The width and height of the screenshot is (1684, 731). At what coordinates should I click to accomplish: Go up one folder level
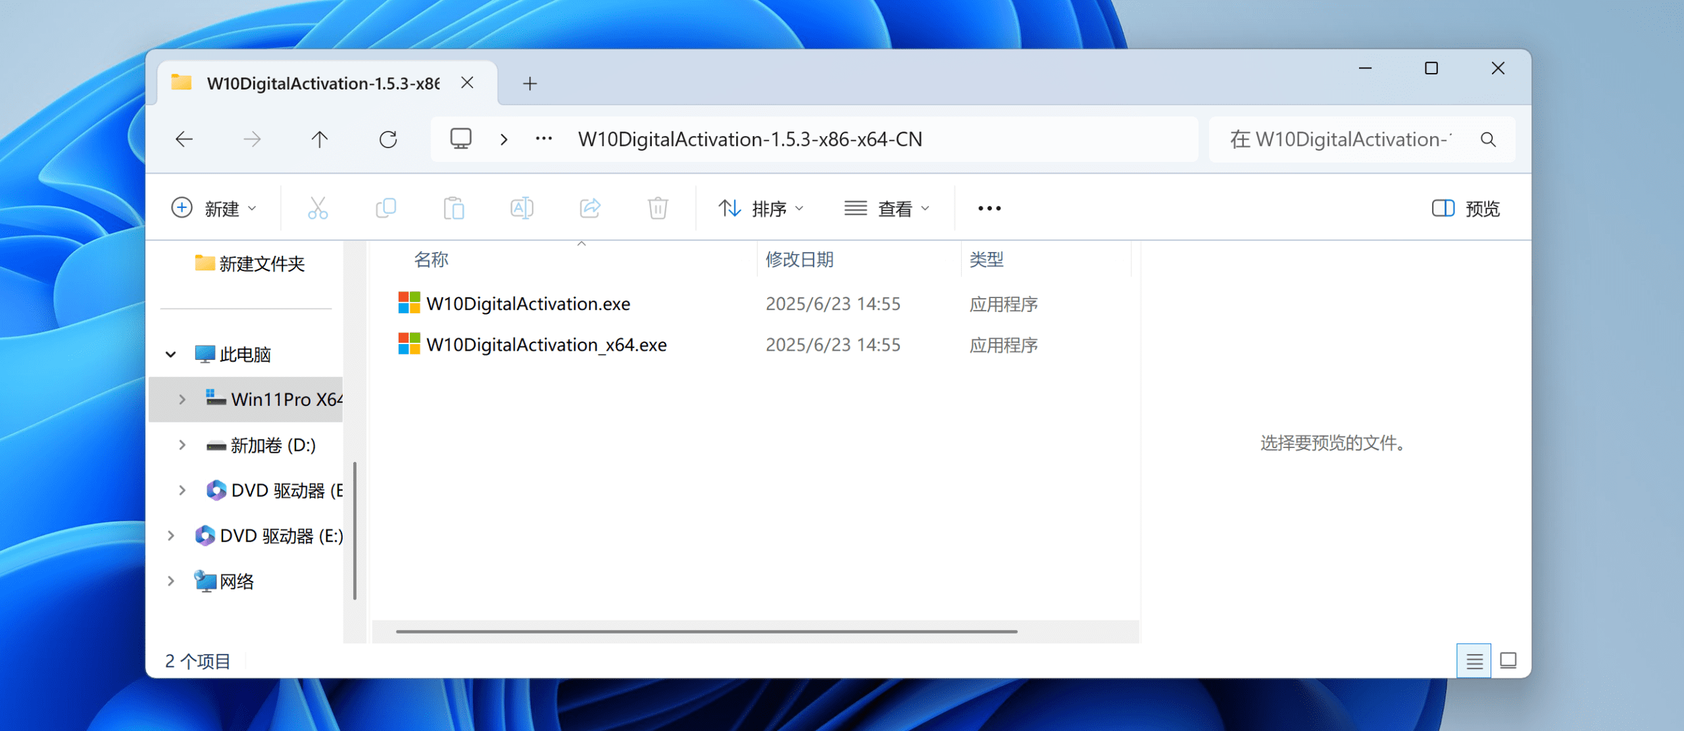tap(320, 139)
